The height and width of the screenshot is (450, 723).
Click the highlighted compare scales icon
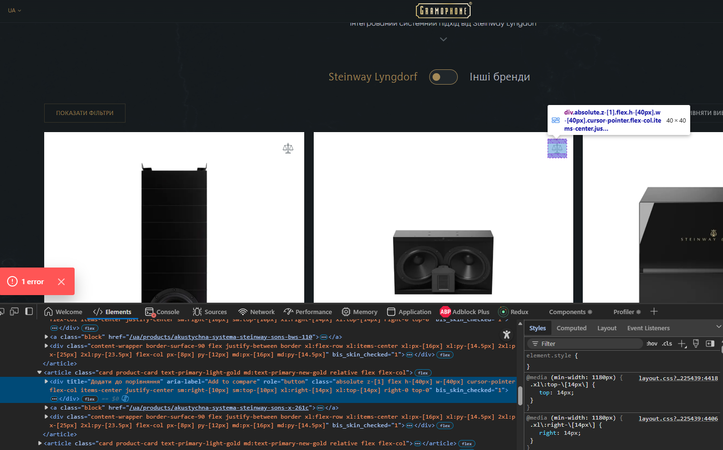pyautogui.click(x=557, y=148)
